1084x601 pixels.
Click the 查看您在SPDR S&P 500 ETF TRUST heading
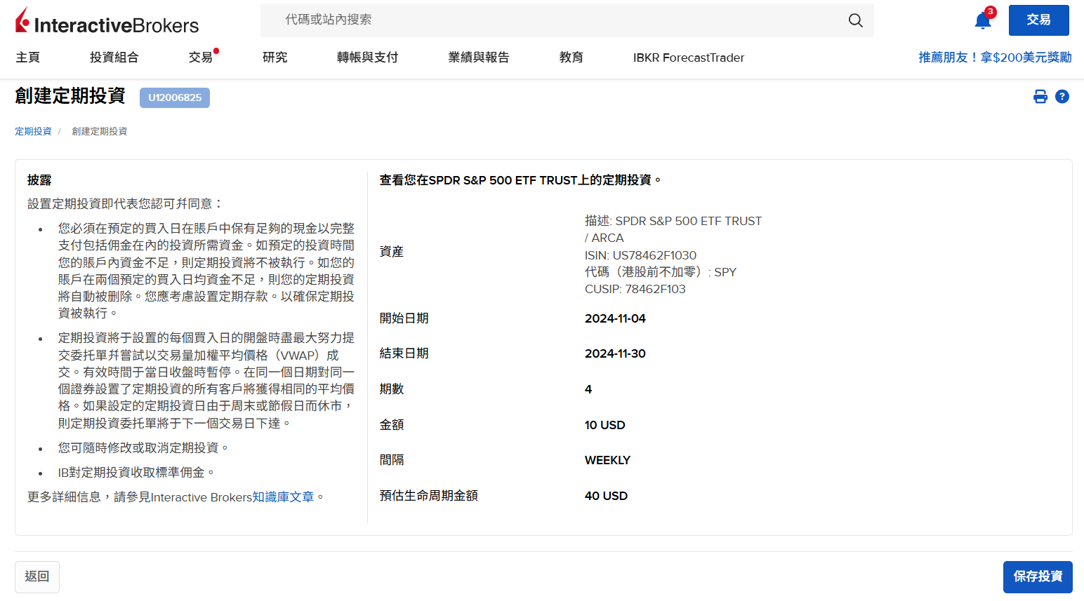click(x=520, y=180)
